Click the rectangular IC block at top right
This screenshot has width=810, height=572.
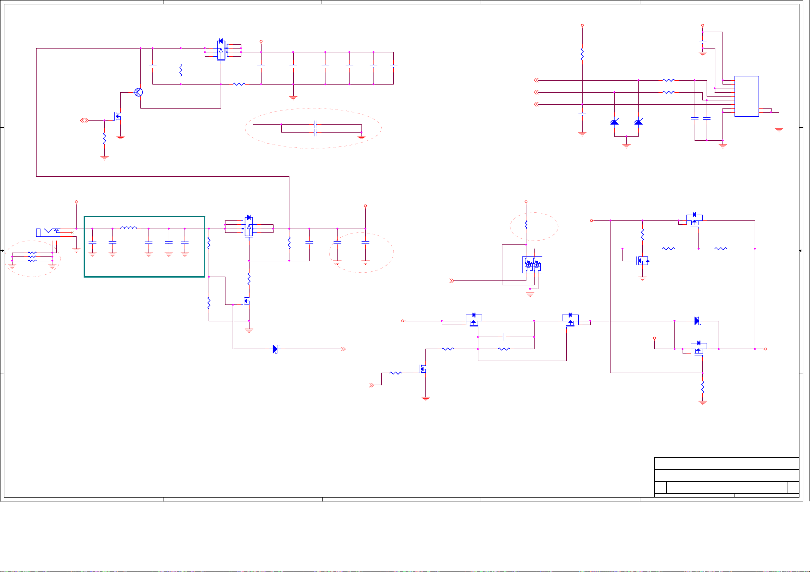click(747, 96)
